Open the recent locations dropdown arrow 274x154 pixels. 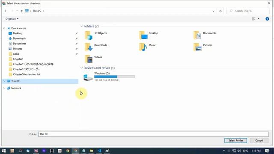click(17, 11)
